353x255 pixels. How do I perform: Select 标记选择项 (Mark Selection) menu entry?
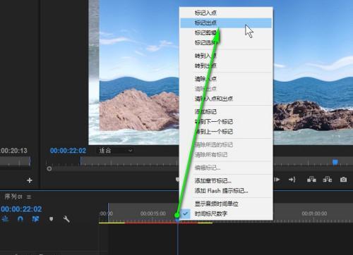(x=226, y=42)
